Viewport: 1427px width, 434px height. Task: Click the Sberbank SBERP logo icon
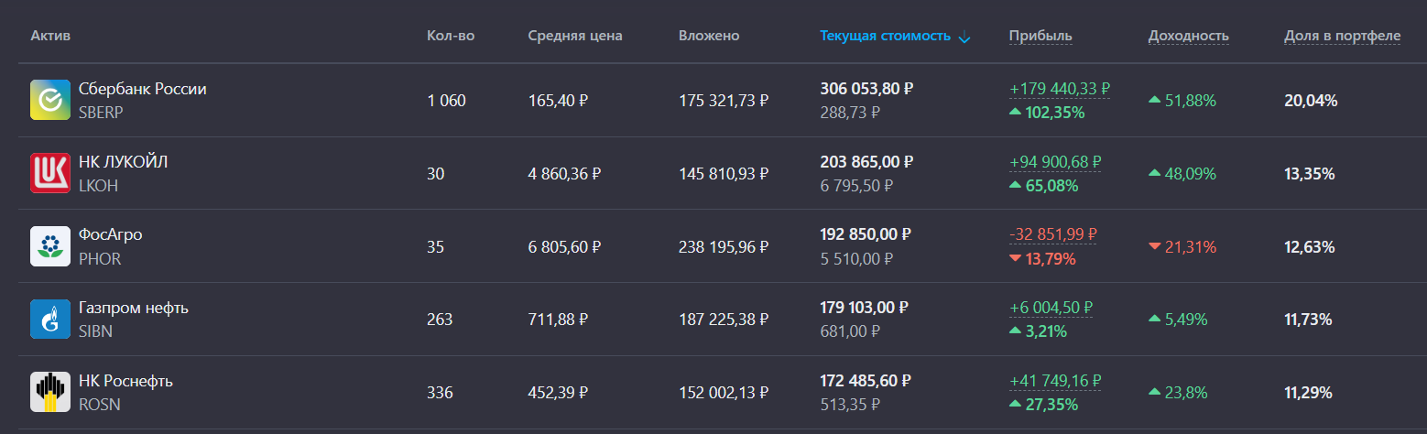tap(50, 100)
